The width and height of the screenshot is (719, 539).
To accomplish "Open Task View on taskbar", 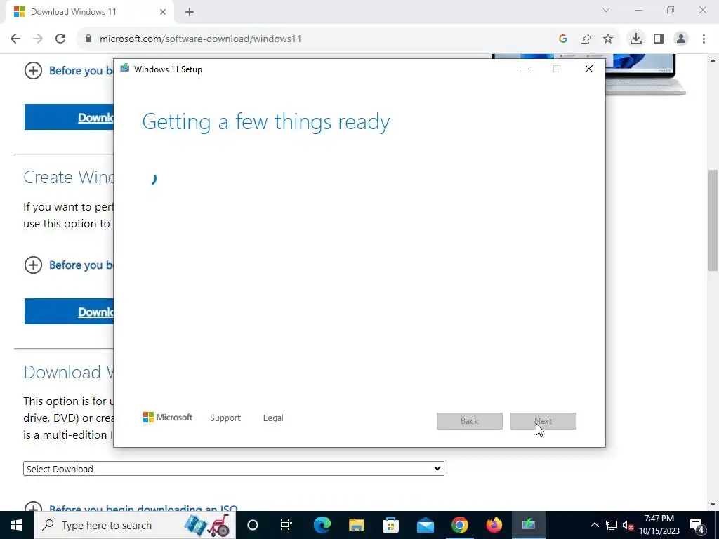I will (x=286, y=525).
